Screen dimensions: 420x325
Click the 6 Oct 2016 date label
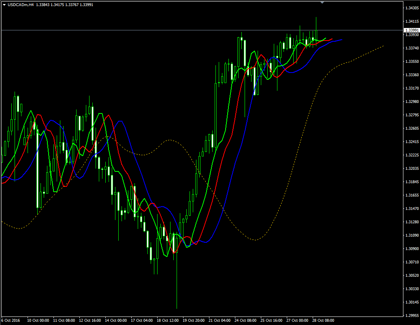coord(11,321)
